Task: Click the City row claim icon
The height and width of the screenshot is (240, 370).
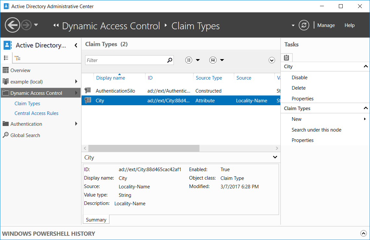Action: tap(88, 100)
